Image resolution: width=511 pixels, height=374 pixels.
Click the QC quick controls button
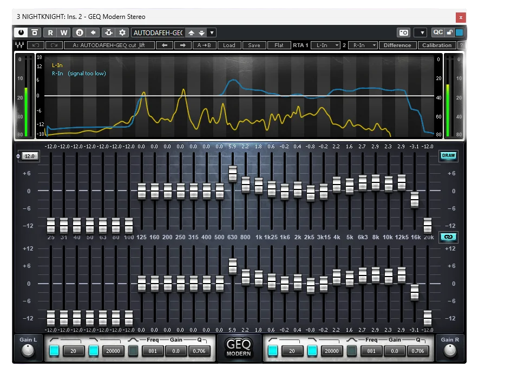pos(438,32)
